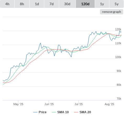Click the blue Price legend line marker
The height and width of the screenshot is (119, 124).
point(35,112)
